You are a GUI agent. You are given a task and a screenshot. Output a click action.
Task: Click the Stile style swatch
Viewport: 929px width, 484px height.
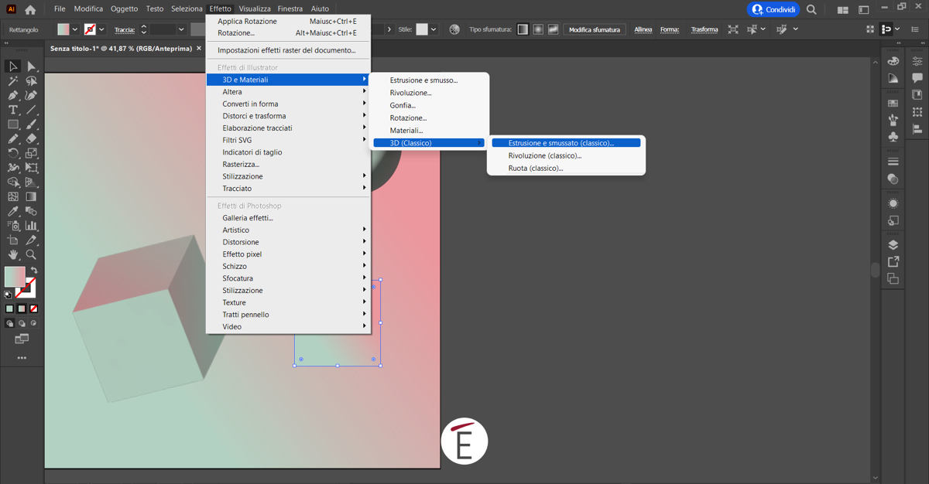click(x=422, y=29)
